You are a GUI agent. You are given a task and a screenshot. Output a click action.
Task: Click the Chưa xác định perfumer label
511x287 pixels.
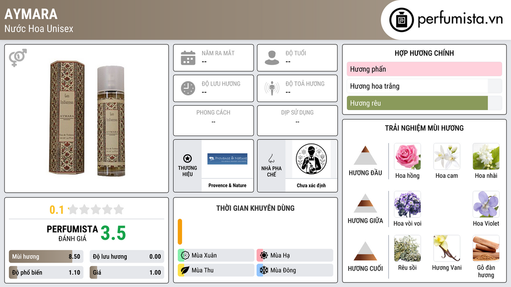311,185
